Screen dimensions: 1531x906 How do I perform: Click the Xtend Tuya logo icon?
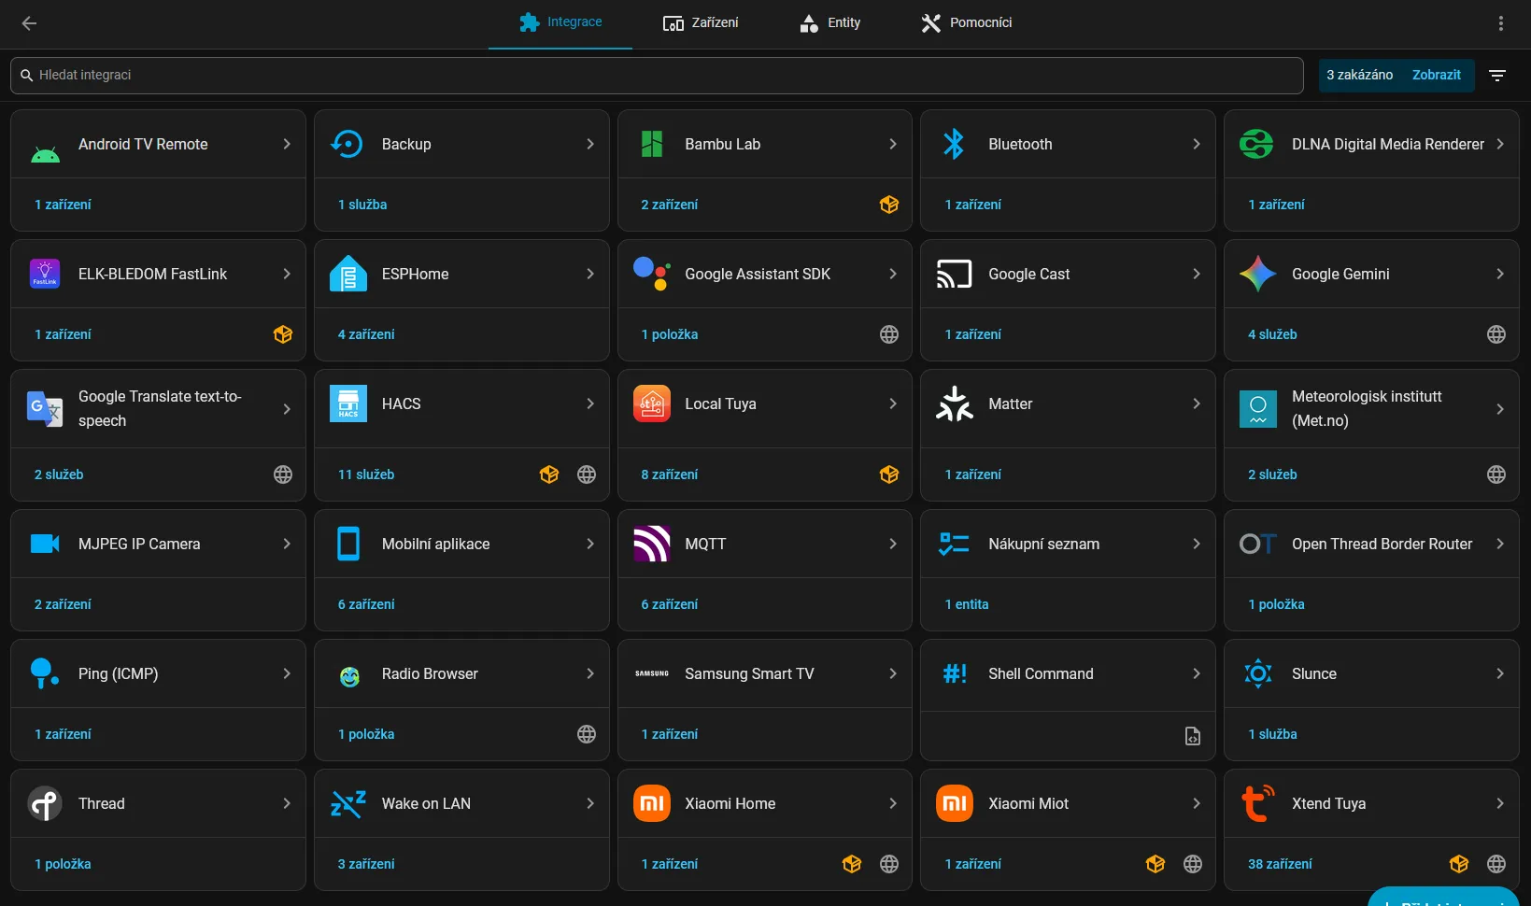[x=1257, y=803]
